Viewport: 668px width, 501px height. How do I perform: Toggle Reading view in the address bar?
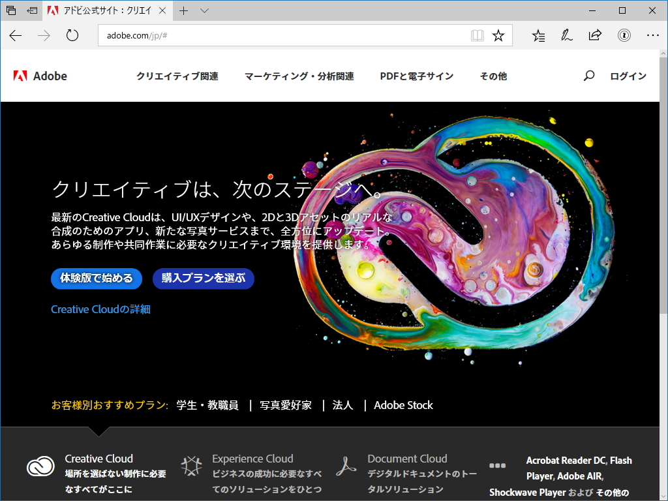[x=477, y=36]
